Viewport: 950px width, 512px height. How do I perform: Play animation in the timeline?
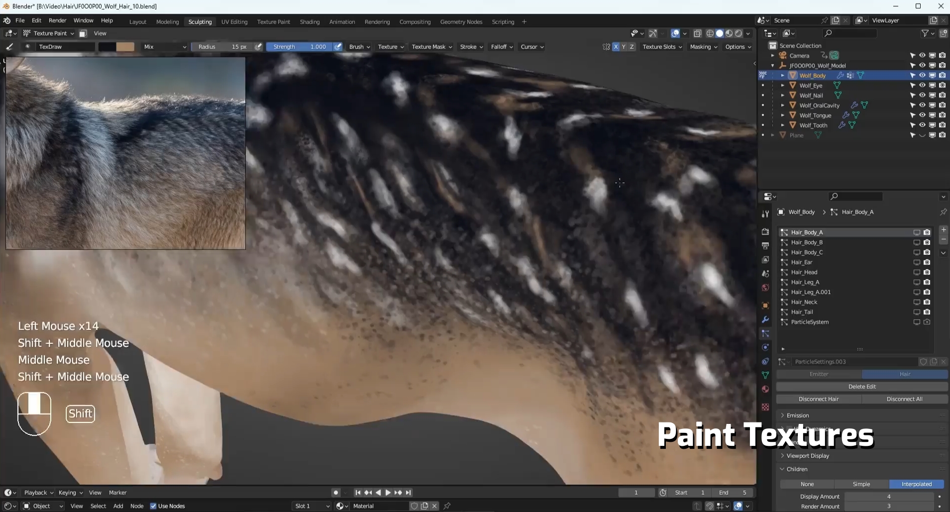pyautogui.click(x=388, y=493)
